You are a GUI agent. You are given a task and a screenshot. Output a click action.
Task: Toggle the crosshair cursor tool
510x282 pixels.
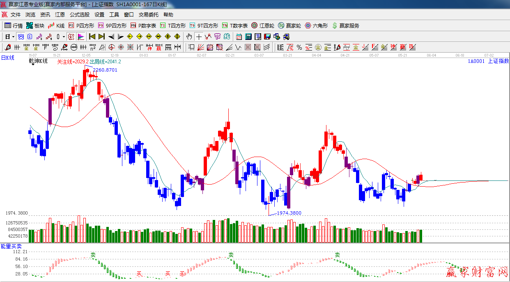tap(199, 37)
